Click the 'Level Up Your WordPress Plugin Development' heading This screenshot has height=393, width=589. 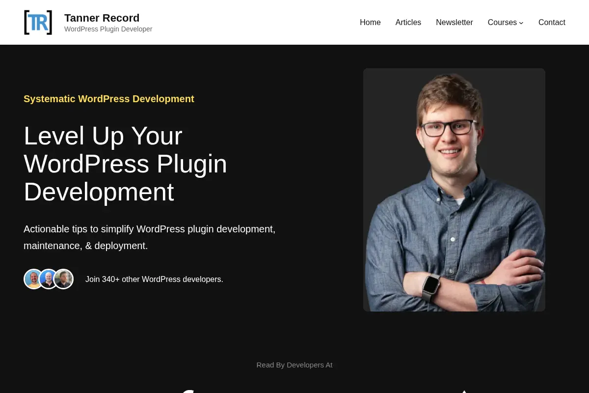point(125,164)
